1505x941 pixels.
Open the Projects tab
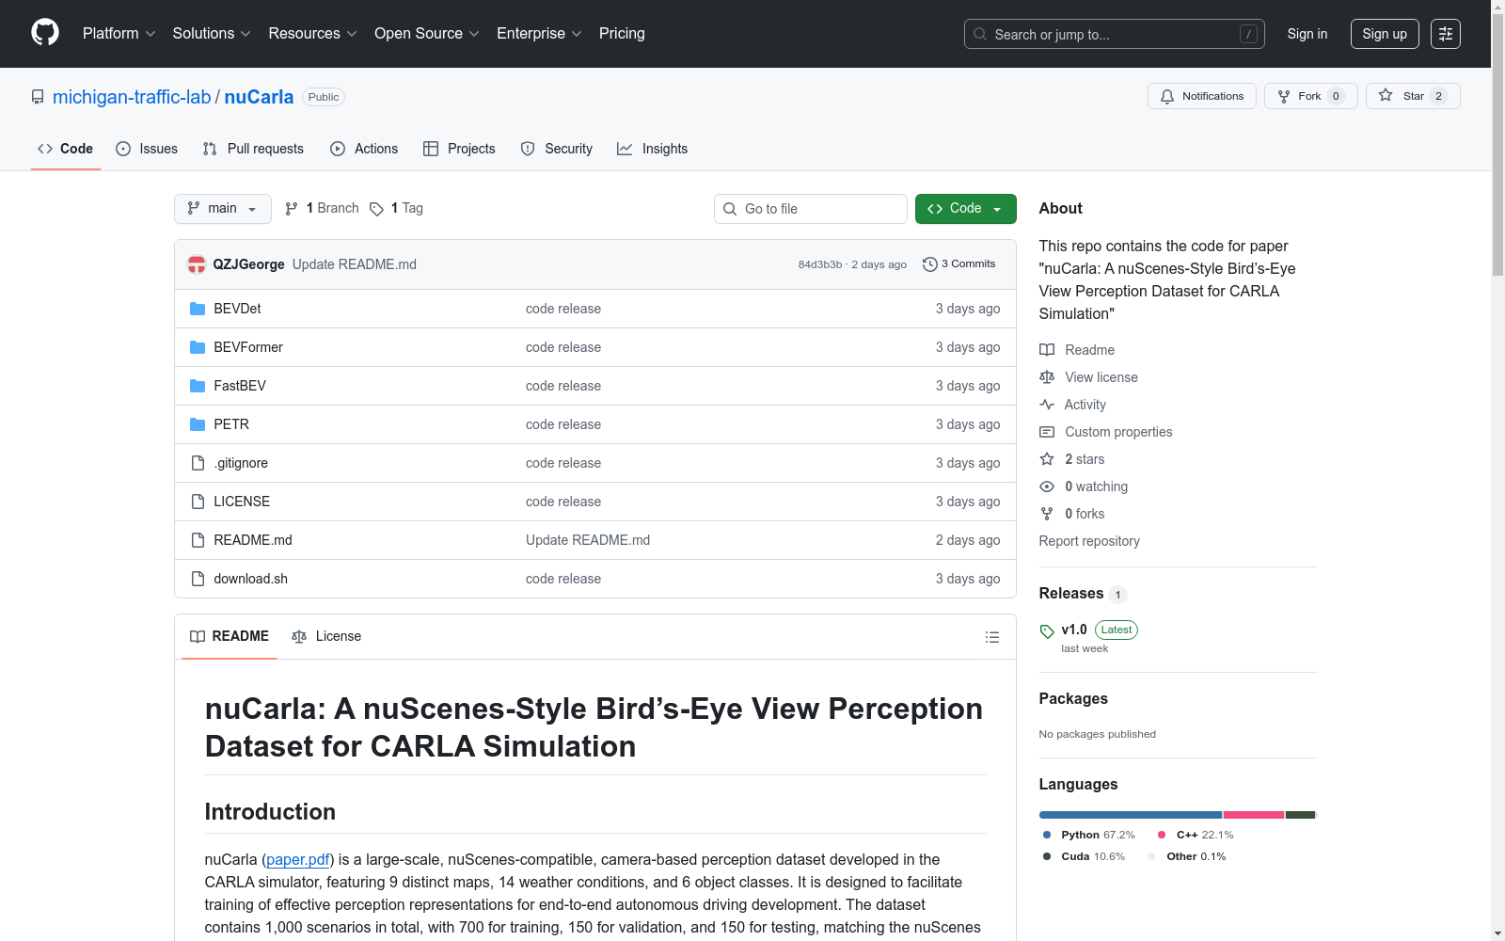(459, 149)
